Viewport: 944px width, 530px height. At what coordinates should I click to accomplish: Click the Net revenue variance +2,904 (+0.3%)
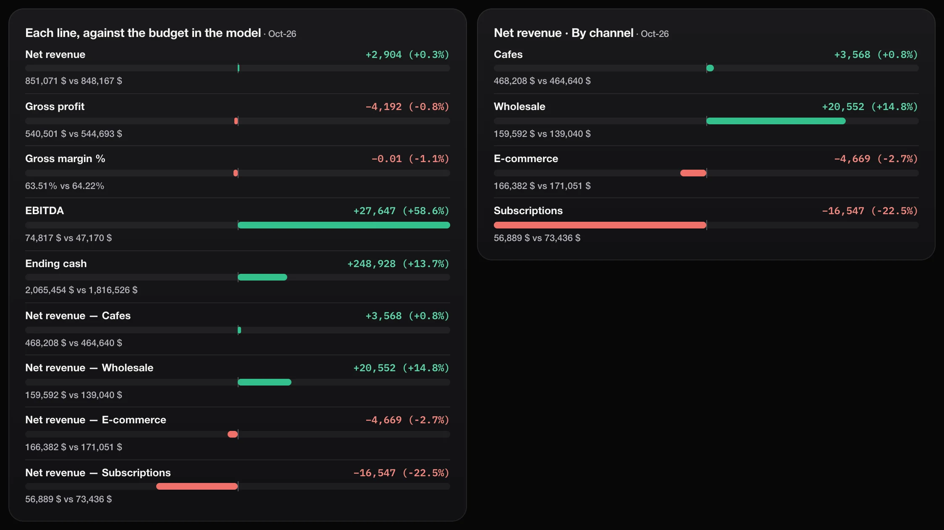coord(407,55)
